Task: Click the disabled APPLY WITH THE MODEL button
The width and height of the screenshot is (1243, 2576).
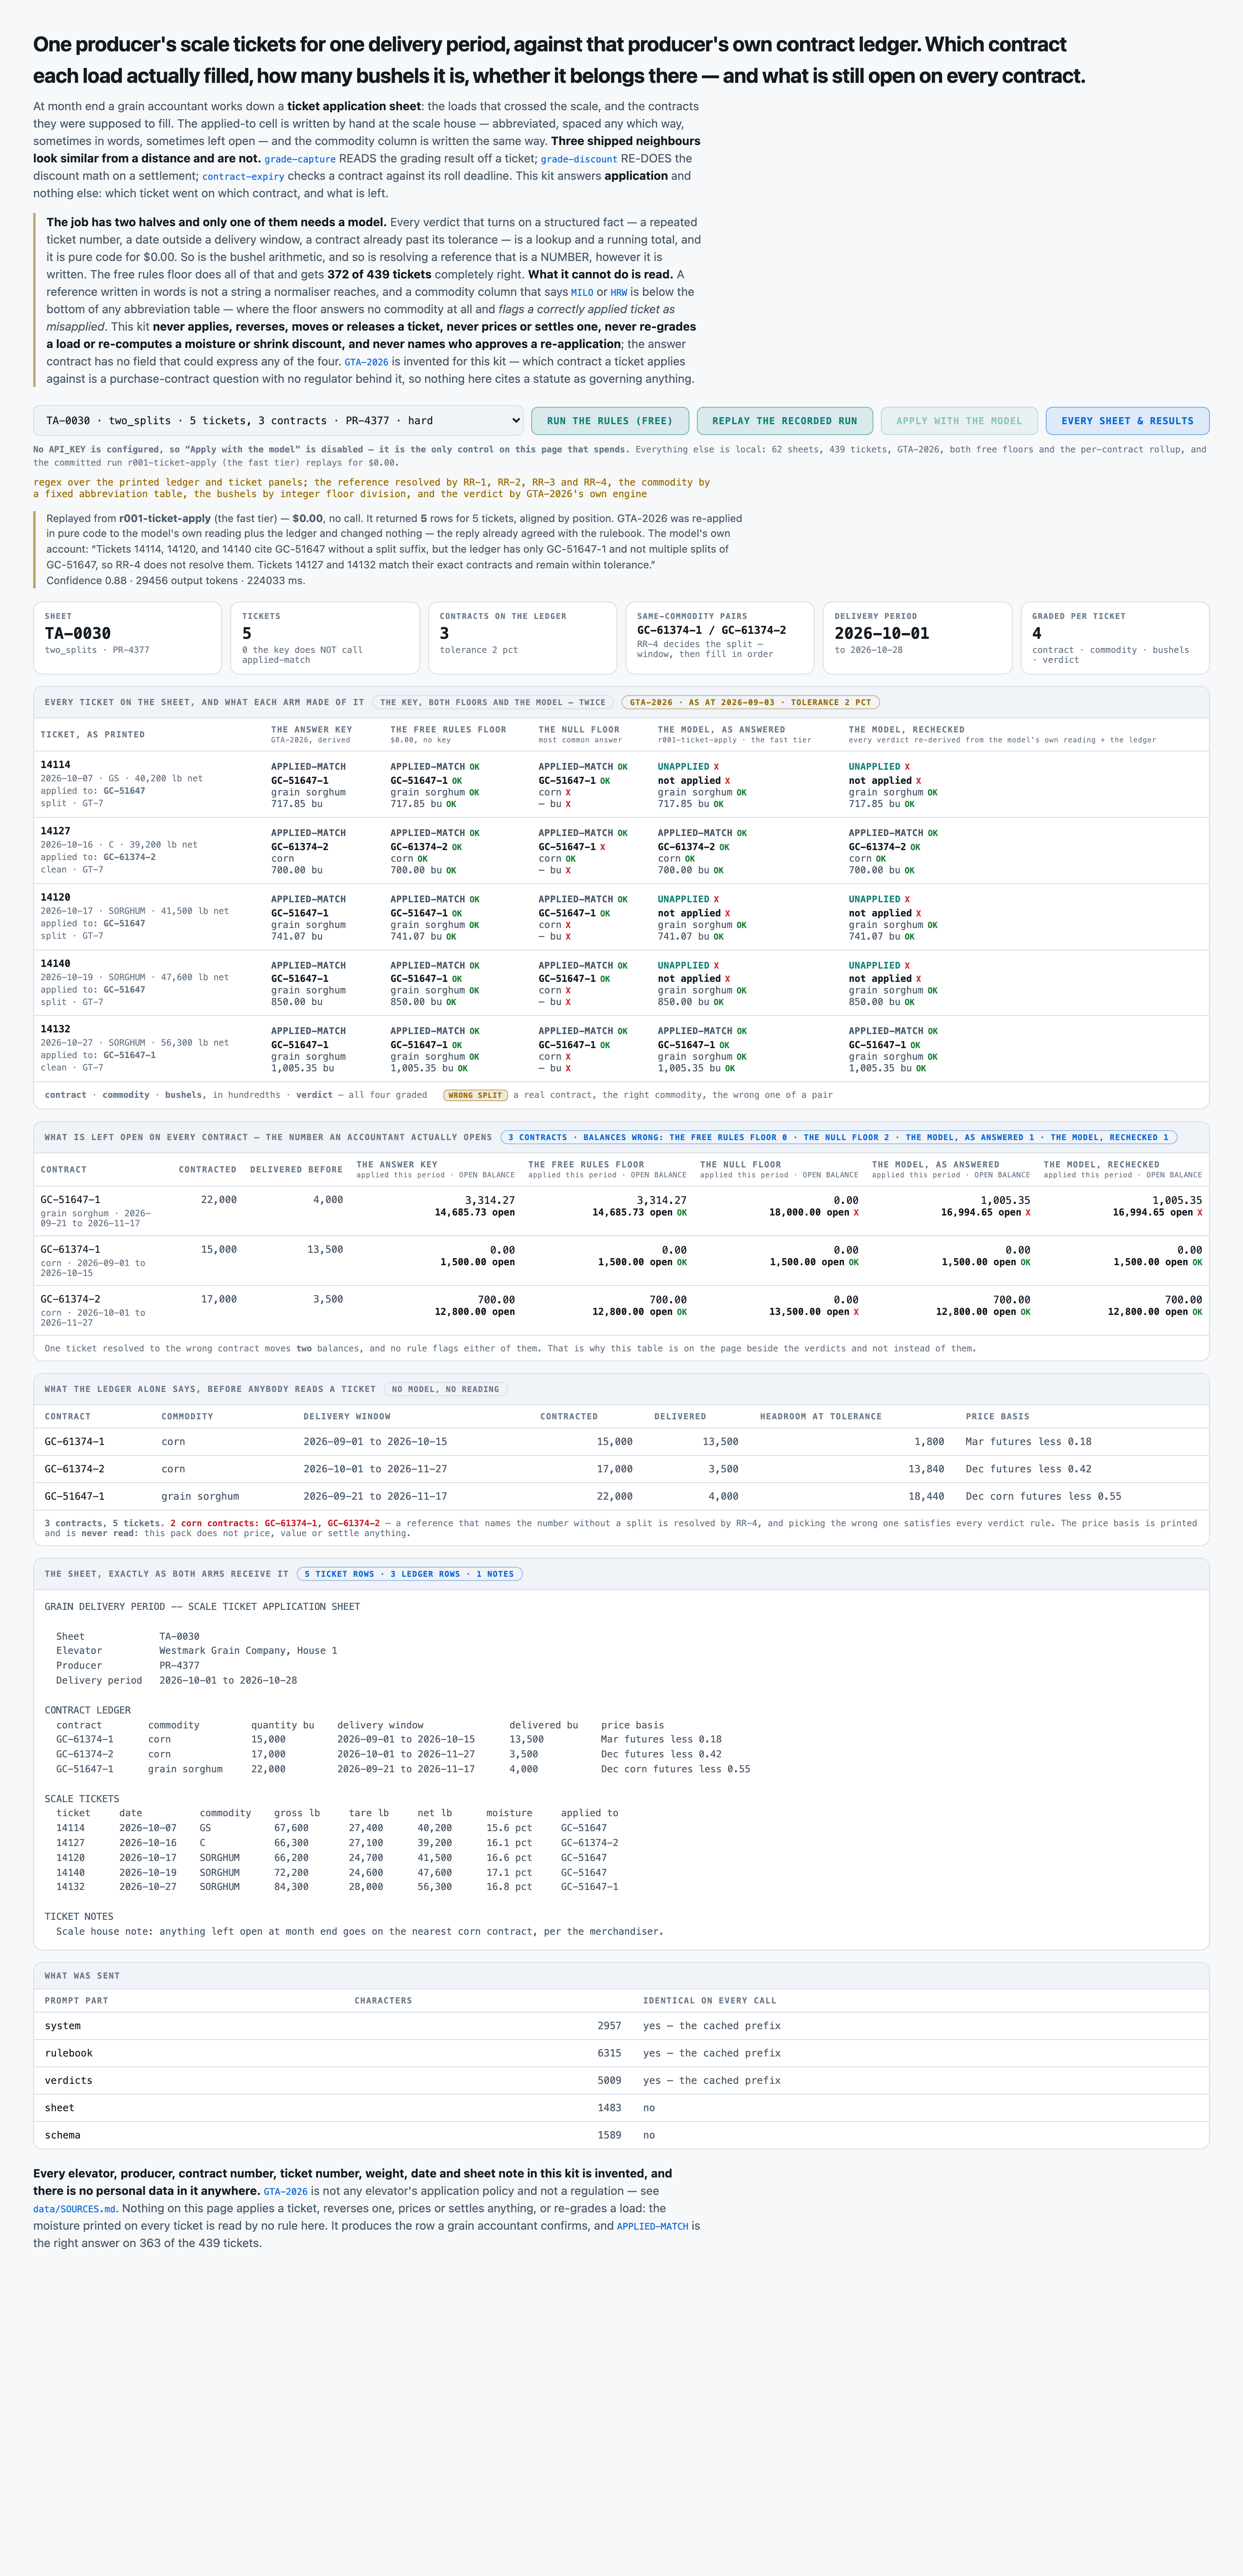Action: (x=959, y=421)
